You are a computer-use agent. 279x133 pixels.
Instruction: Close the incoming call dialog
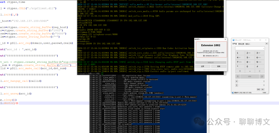pyautogui.click(x=225, y=39)
